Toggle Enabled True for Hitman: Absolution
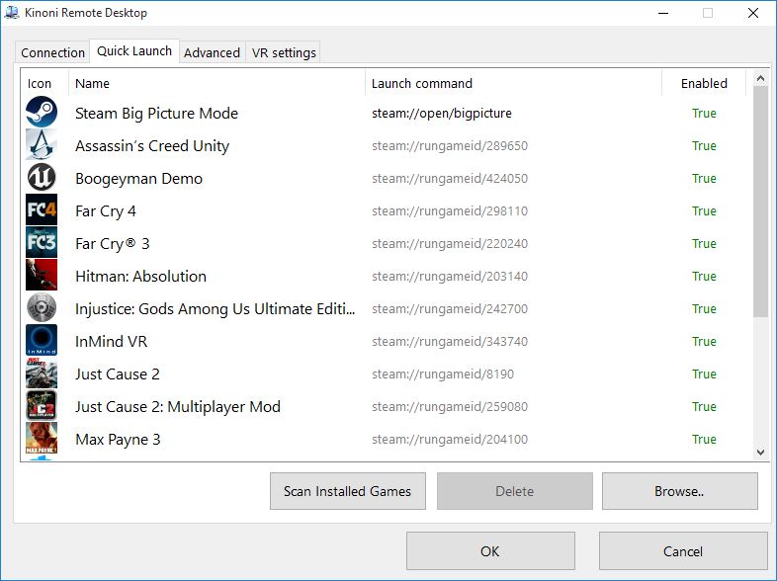This screenshot has height=581, width=777. click(x=704, y=276)
